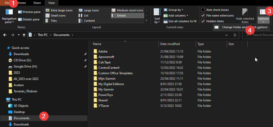Screen dimensions: 273x127
Task: Go up one folder level
Action: (x=24, y=35)
